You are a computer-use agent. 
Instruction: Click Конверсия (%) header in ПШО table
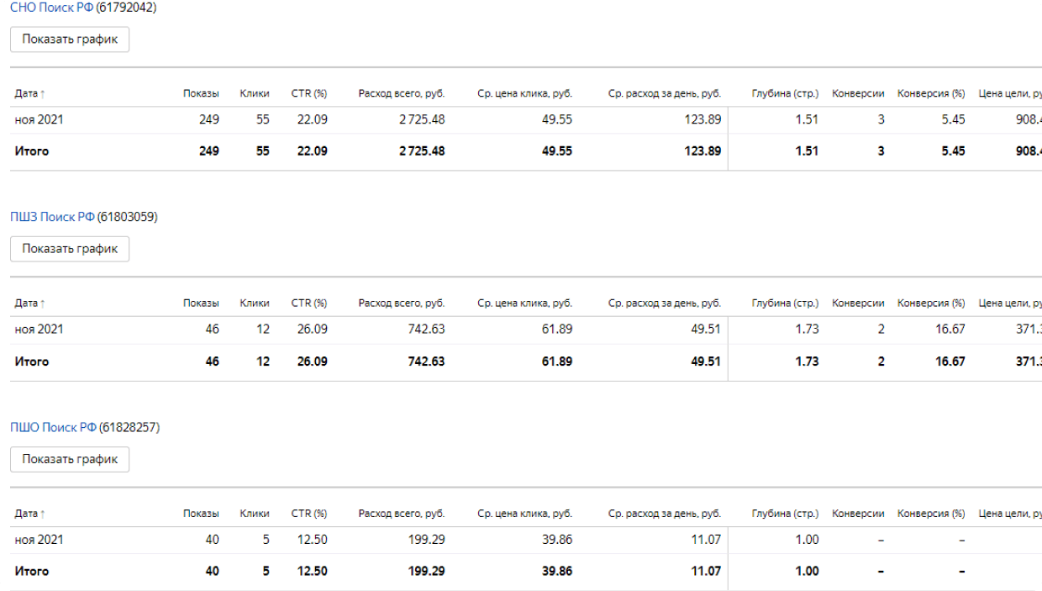(x=931, y=513)
